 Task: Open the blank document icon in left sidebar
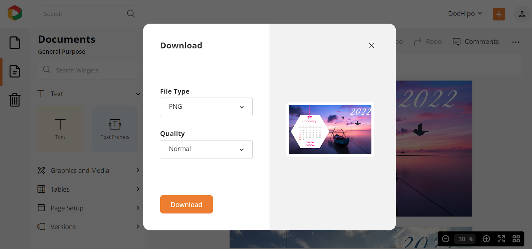[x=15, y=43]
